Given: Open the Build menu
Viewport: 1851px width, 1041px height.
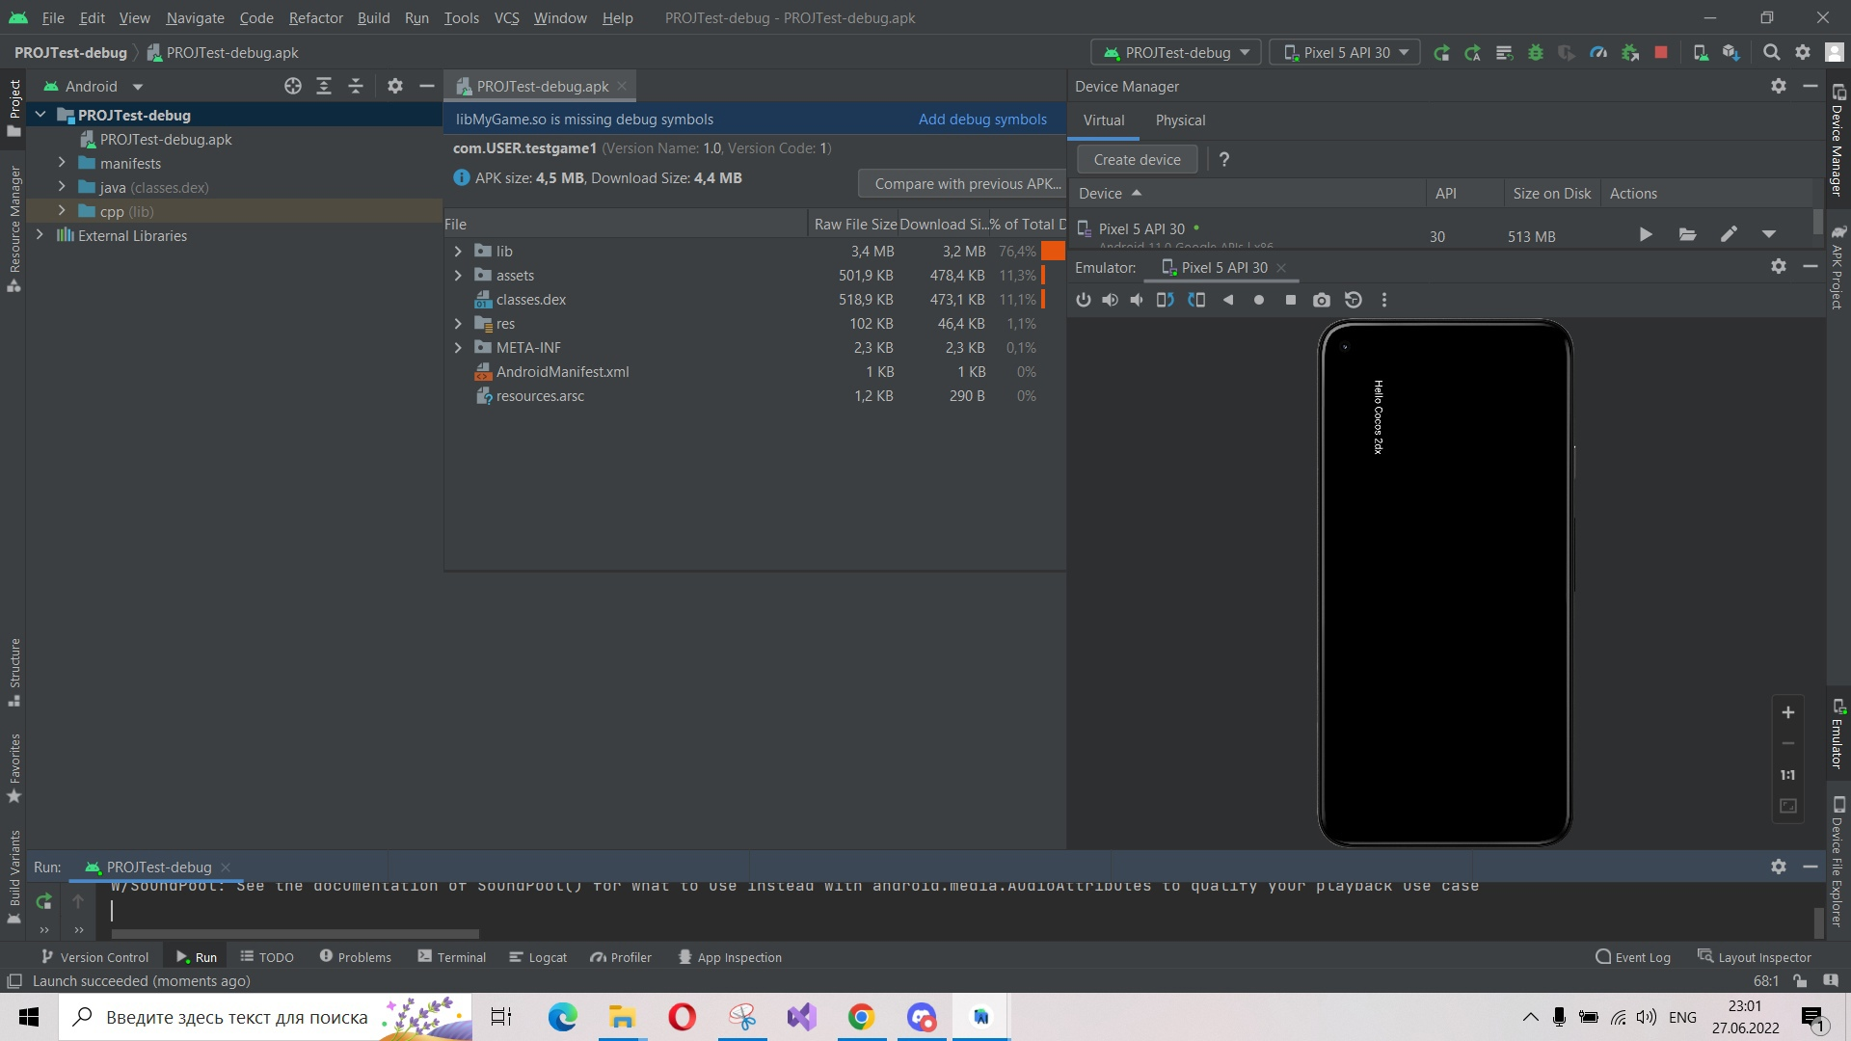Looking at the screenshot, I should (x=373, y=17).
